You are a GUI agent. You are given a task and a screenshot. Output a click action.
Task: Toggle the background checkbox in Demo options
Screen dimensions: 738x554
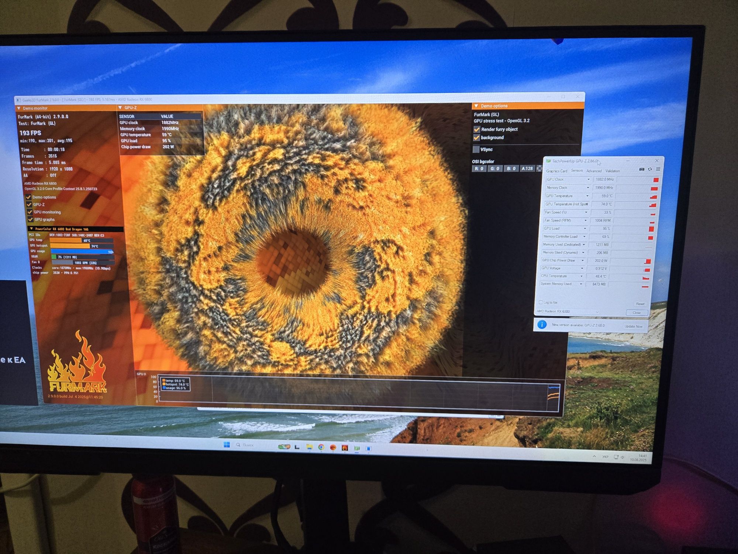pos(476,138)
